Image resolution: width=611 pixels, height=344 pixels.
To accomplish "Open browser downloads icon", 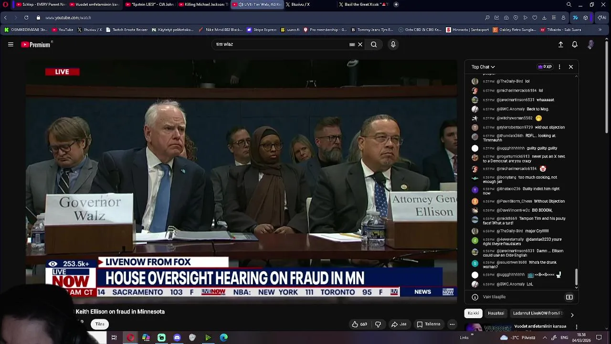I will click(x=544, y=18).
